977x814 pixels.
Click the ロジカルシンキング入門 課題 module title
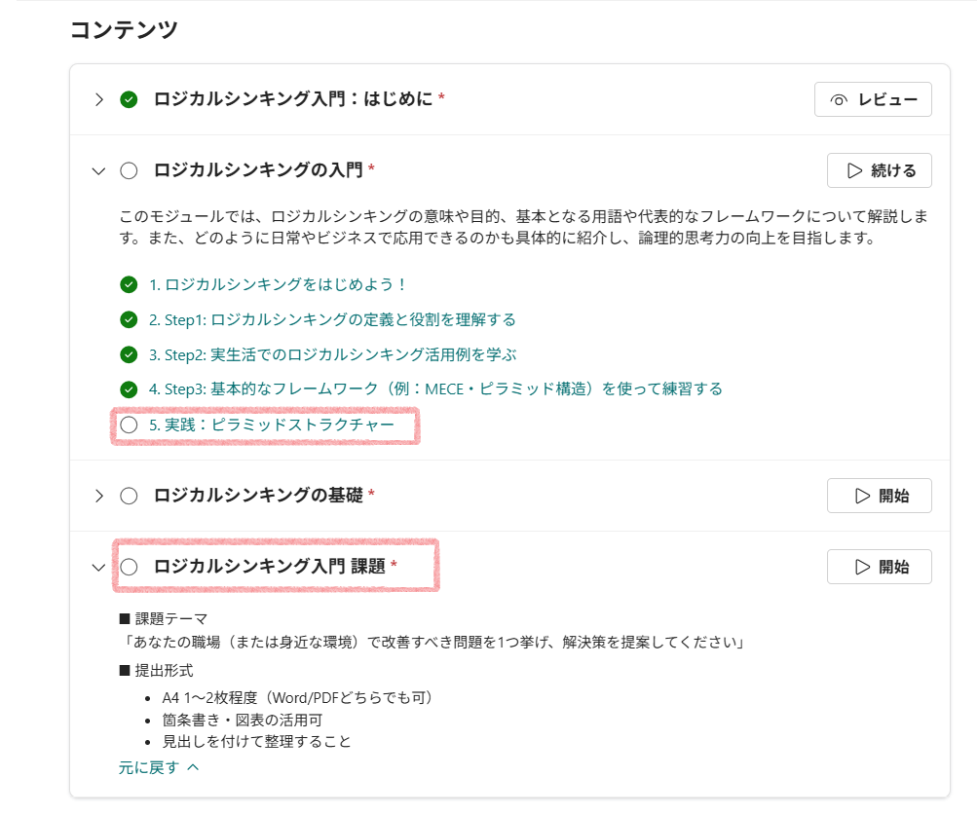(x=269, y=566)
